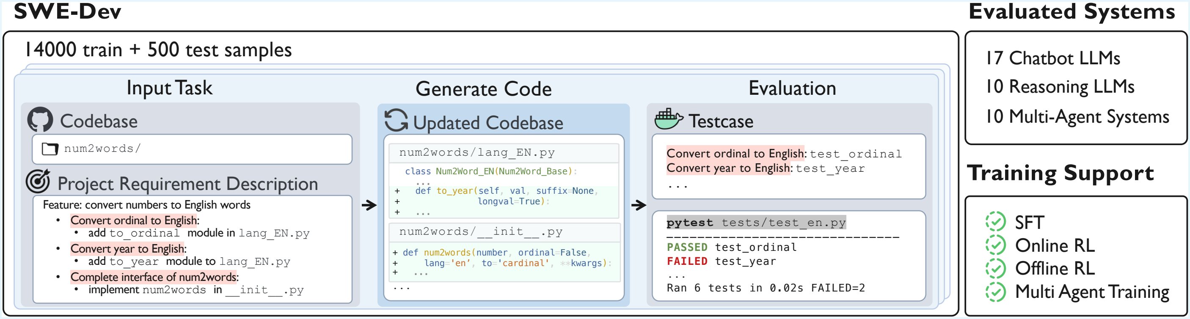The height and width of the screenshot is (319, 1190).
Task: Click 'Convert year to English: test_year' testcase
Action: click(x=766, y=168)
